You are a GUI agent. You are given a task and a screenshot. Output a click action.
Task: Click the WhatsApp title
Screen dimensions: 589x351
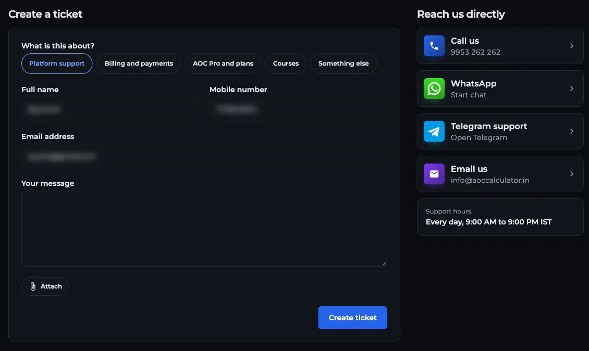click(473, 84)
